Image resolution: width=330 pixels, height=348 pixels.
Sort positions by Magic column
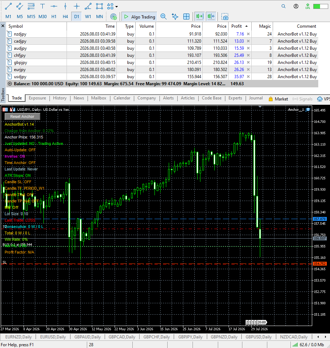click(262, 26)
